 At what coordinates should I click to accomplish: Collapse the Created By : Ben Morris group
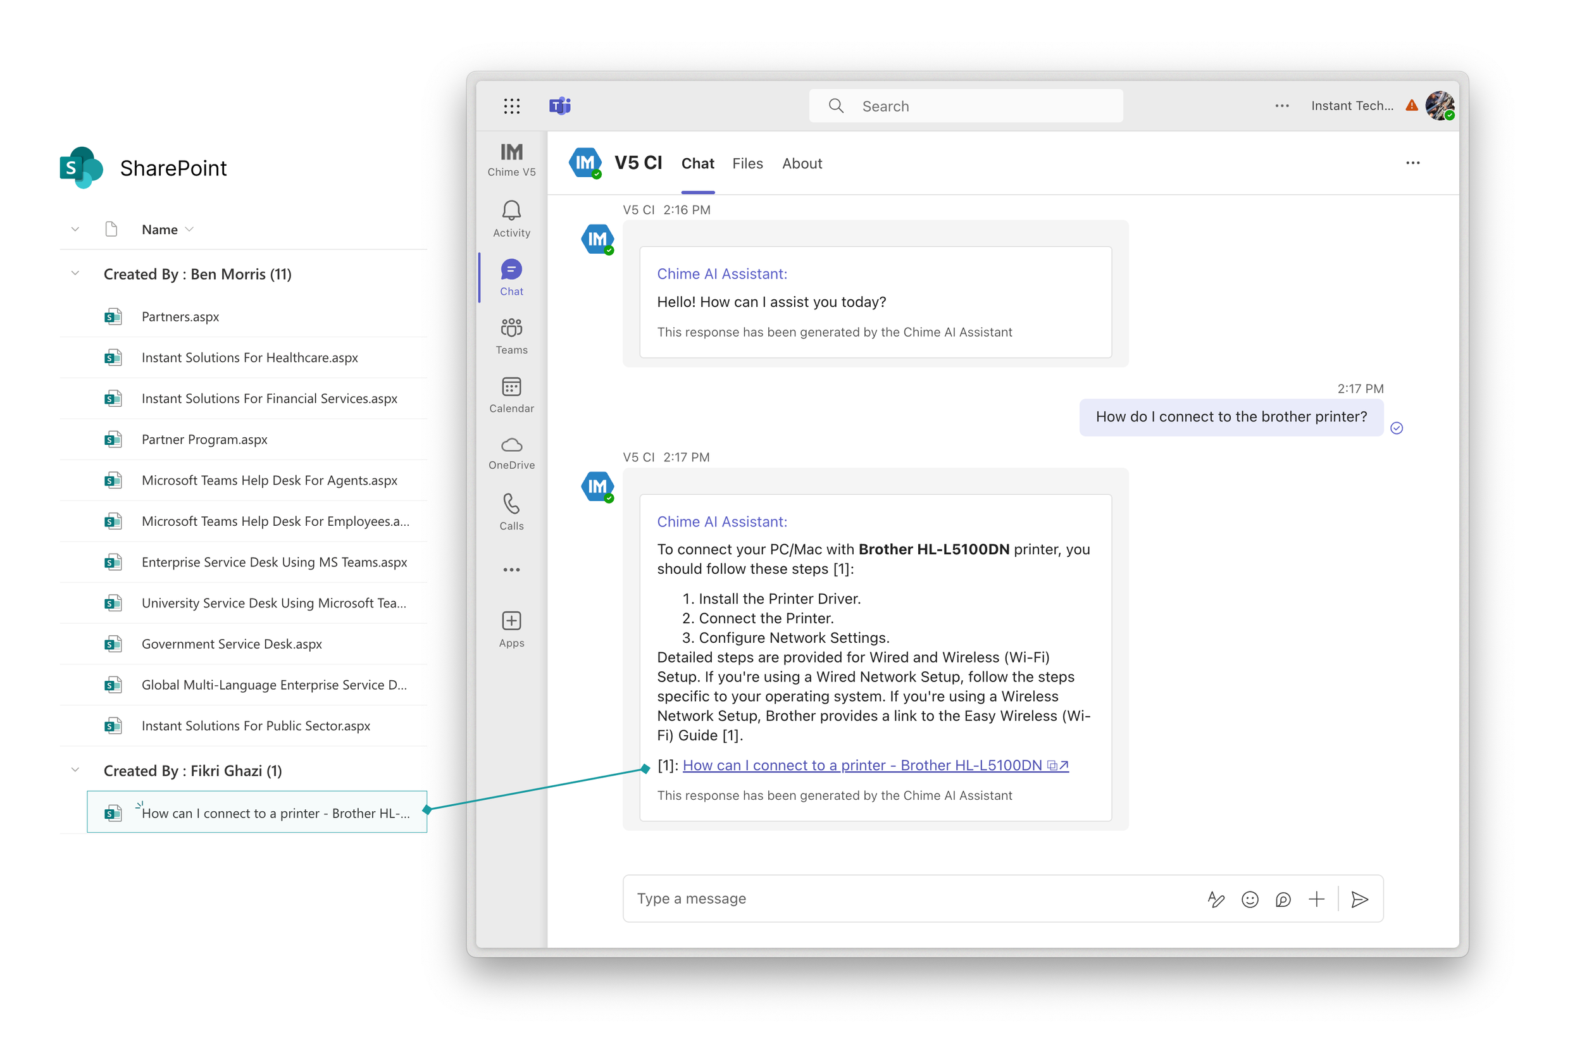click(75, 274)
